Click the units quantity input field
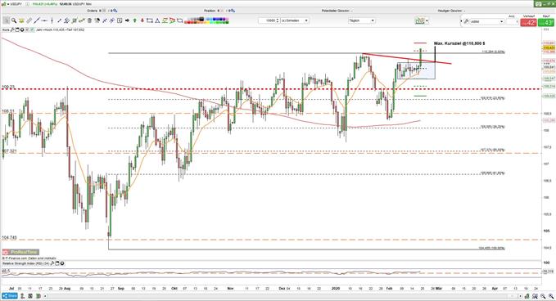Image resolution: width=556 pixels, height=301 pixels. click(268, 20)
